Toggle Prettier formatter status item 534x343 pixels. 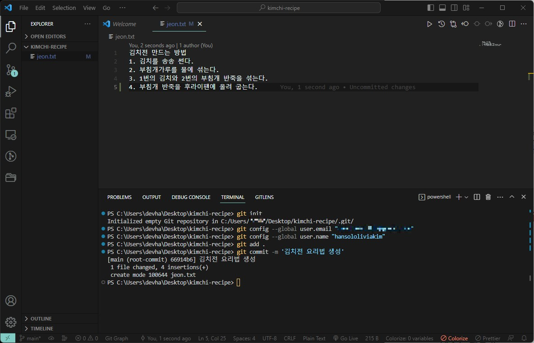(x=488, y=338)
